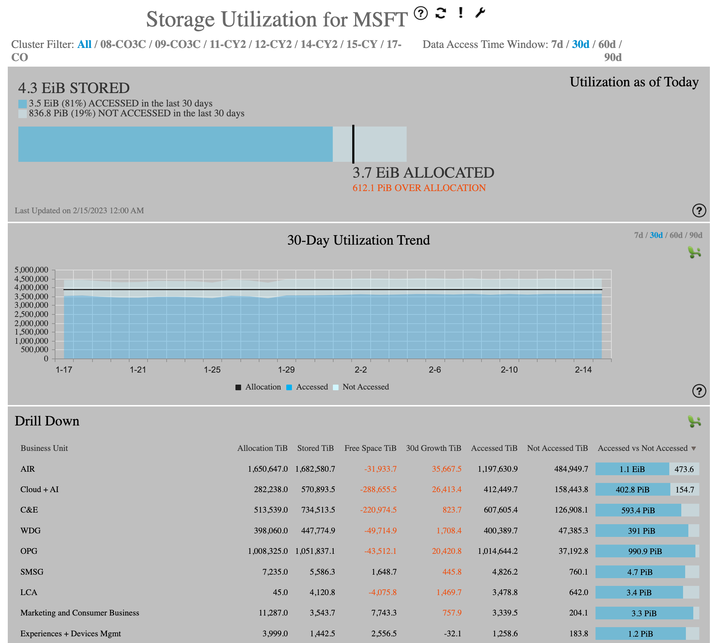The image size is (718, 643).
Task: Export the Drill Down table using green icon
Action: tap(694, 421)
